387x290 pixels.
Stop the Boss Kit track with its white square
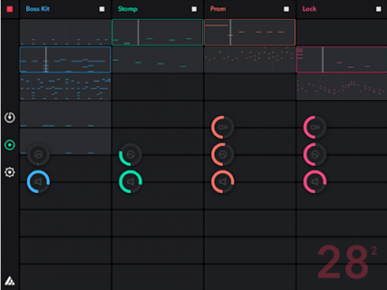pyautogui.click(x=101, y=9)
